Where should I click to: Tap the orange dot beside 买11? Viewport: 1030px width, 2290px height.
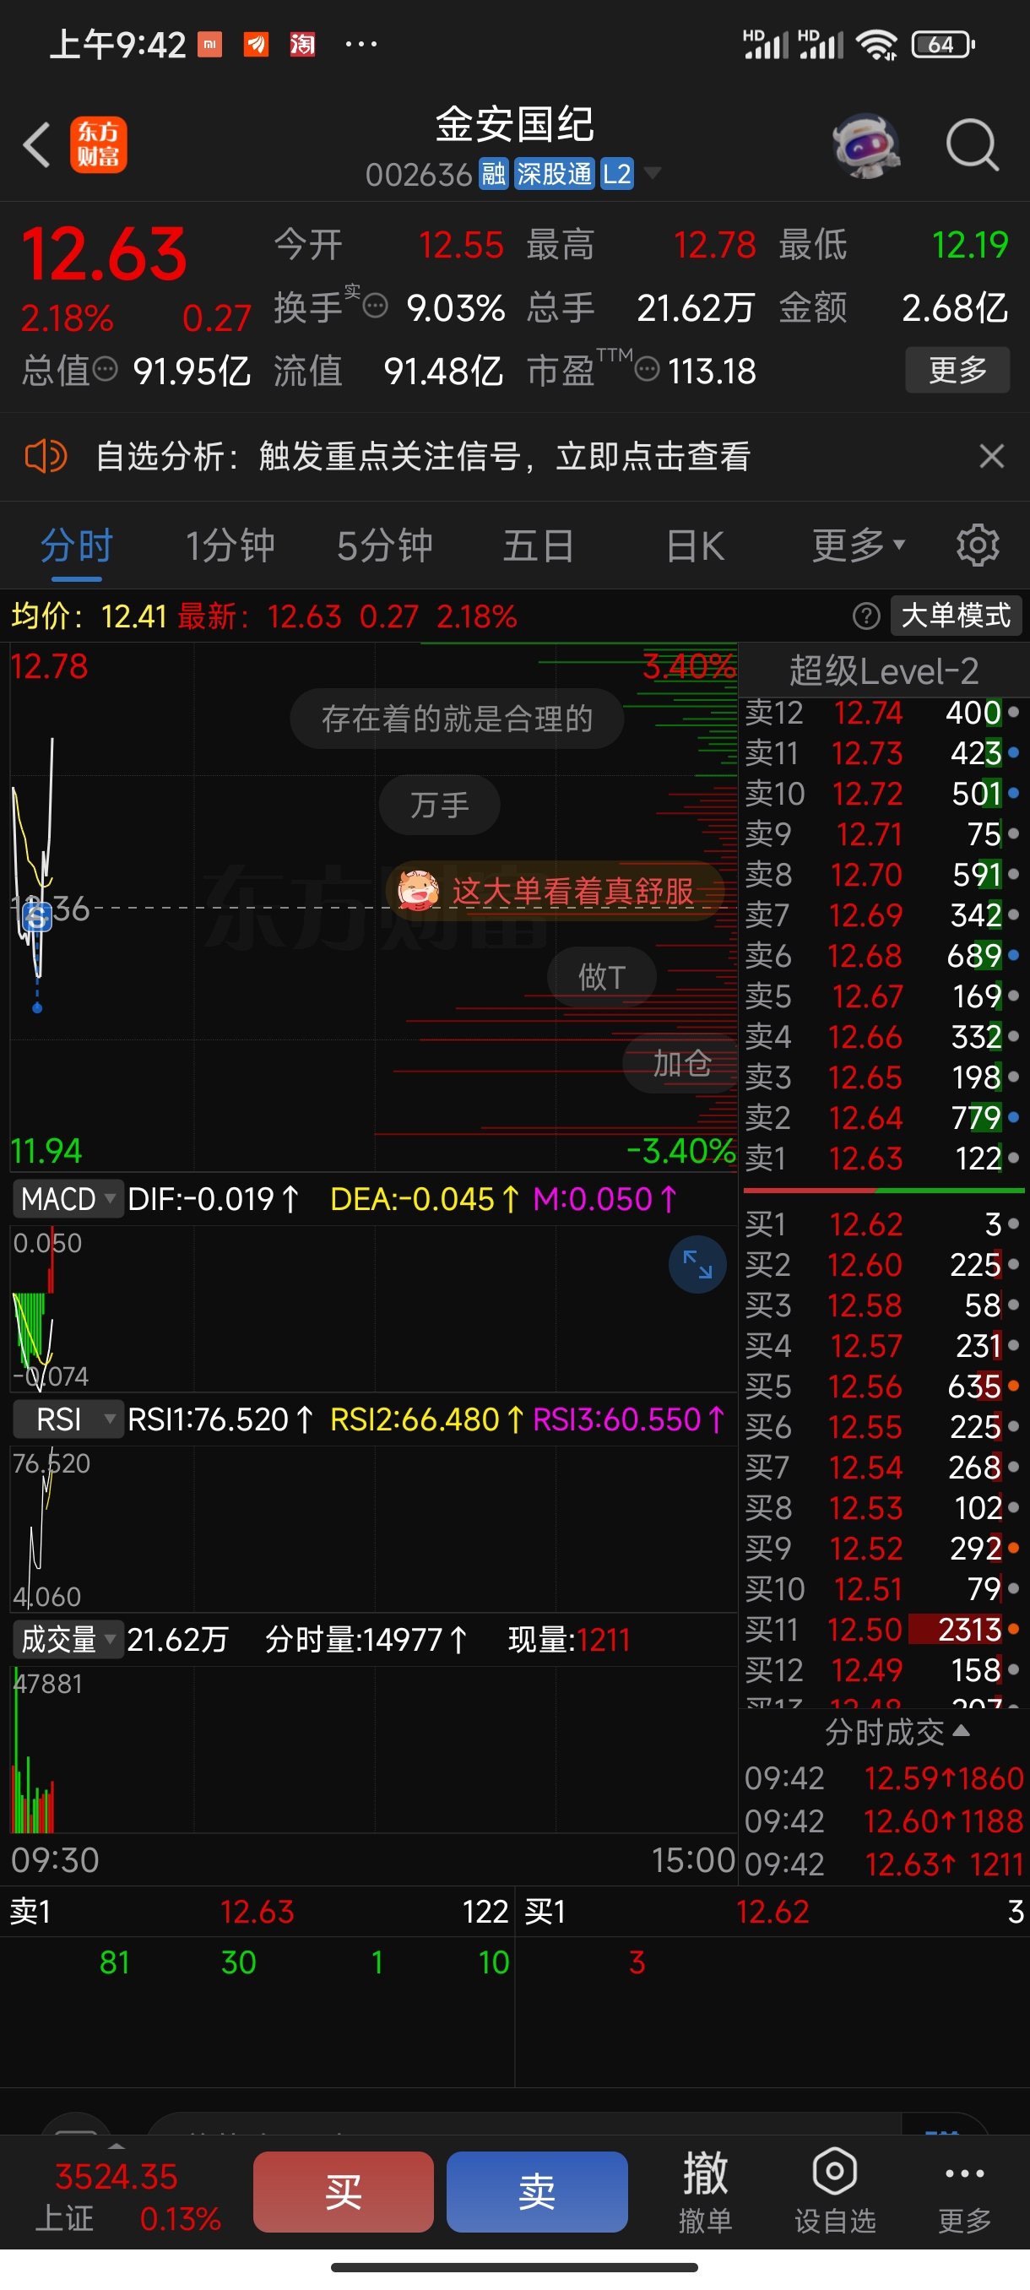(1013, 1629)
